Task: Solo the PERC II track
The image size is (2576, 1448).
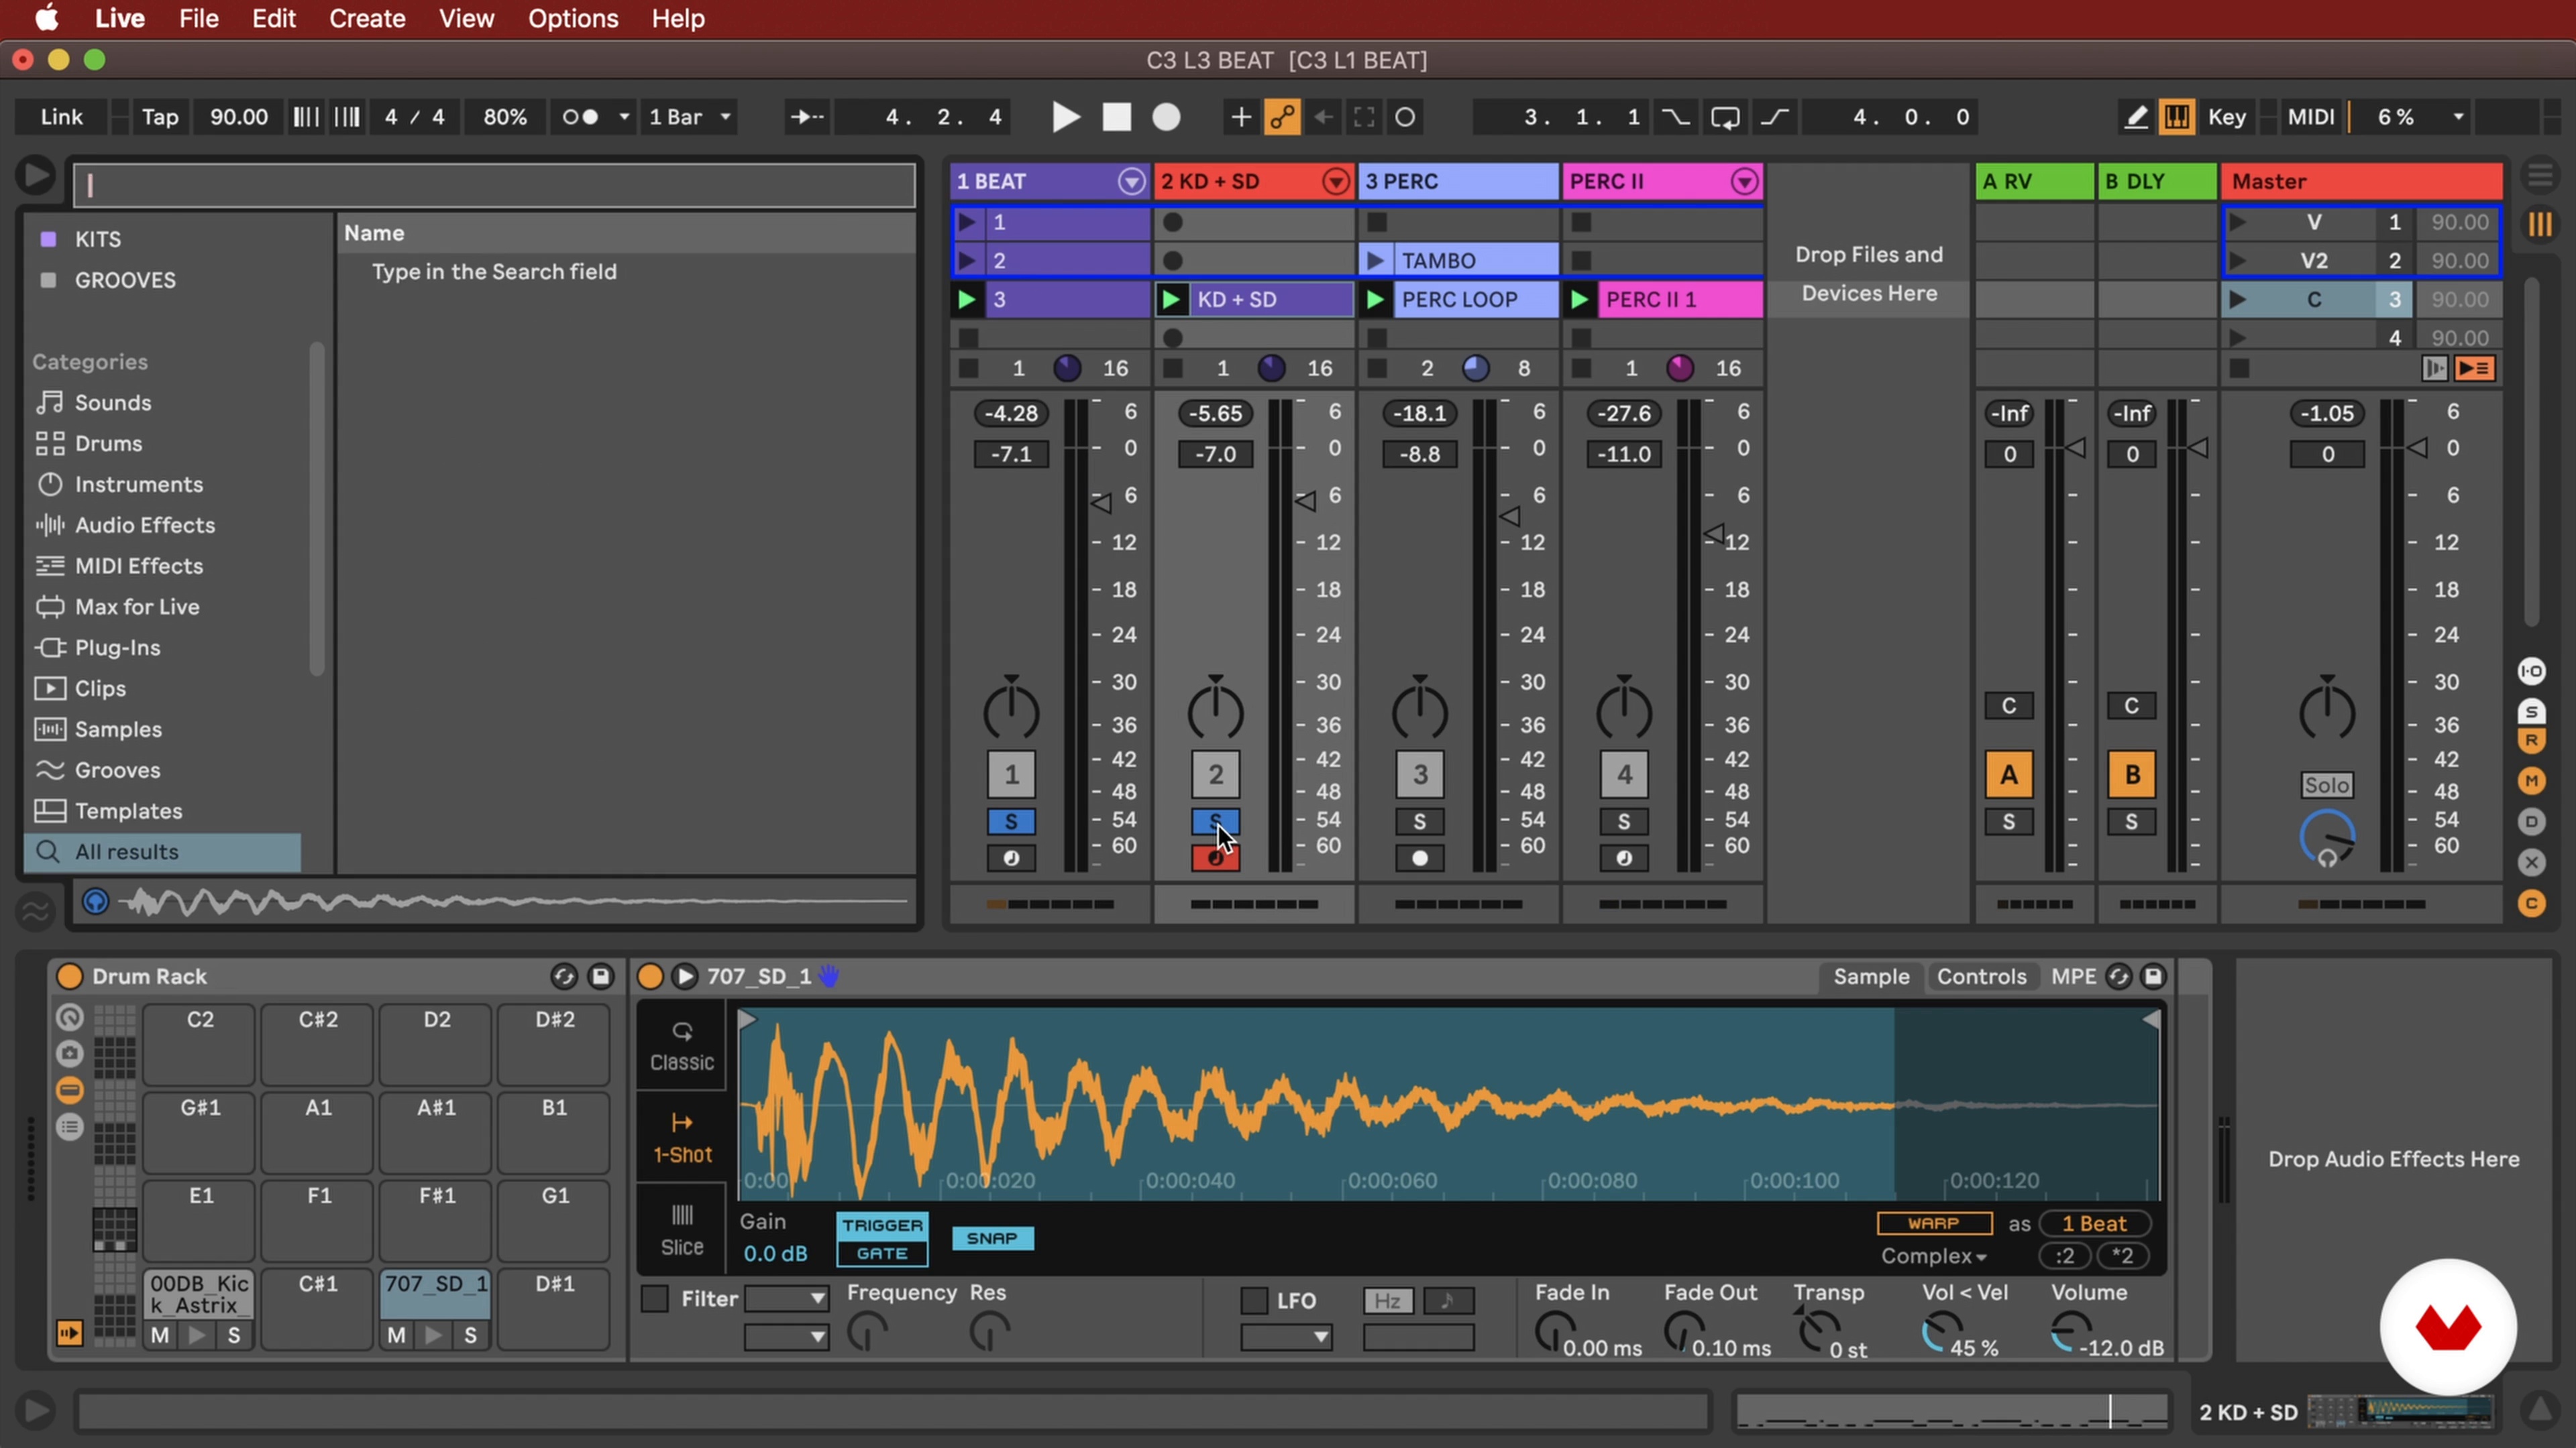Action: click(x=1624, y=823)
